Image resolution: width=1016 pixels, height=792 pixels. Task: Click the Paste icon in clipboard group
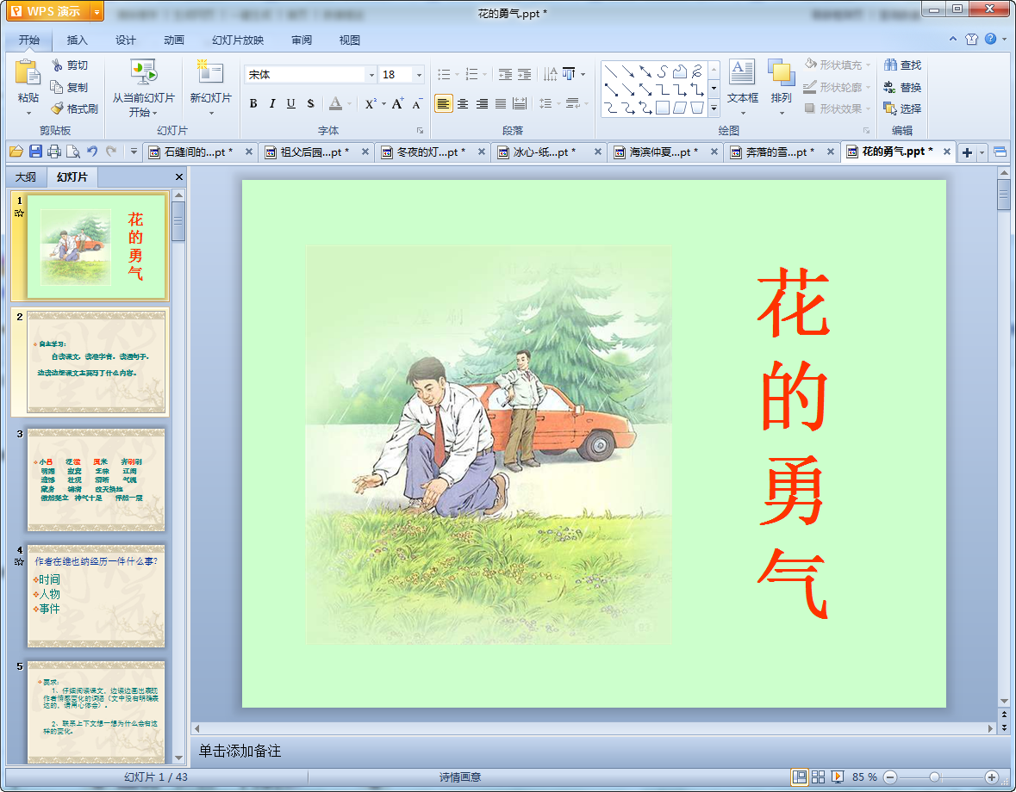click(28, 72)
